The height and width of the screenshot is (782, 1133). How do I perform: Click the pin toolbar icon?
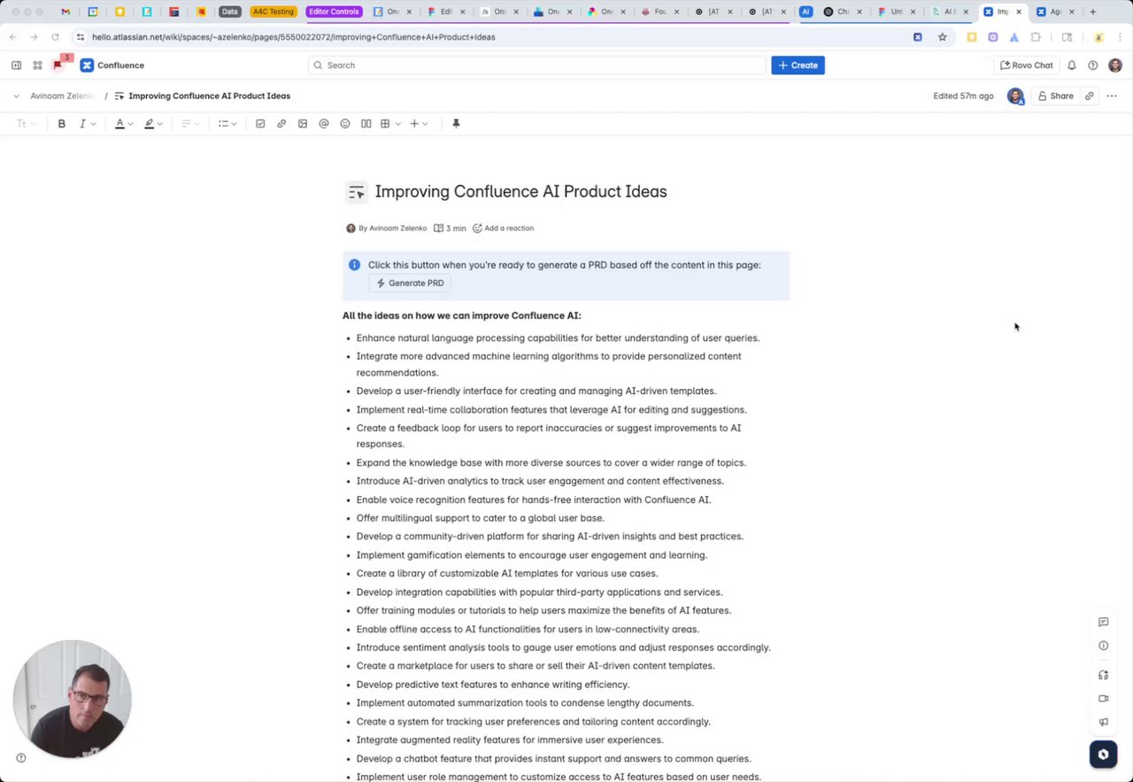pyautogui.click(x=456, y=124)
